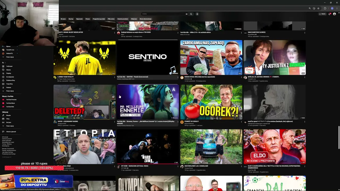Viewport: 340px width, 191px height.
Task: Open options menu for POWRÓT DO SZKOŁY video
Action: (x=241, y=122)
